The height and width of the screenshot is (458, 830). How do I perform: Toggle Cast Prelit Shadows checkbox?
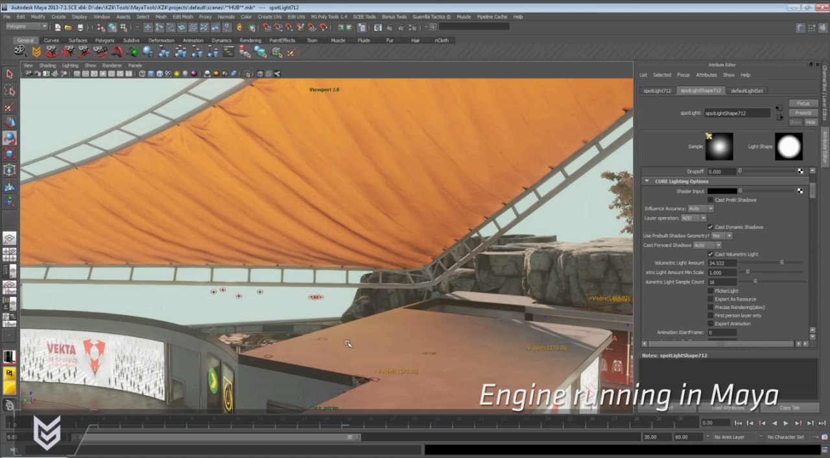pyautogui.click(x=711, y=200)
